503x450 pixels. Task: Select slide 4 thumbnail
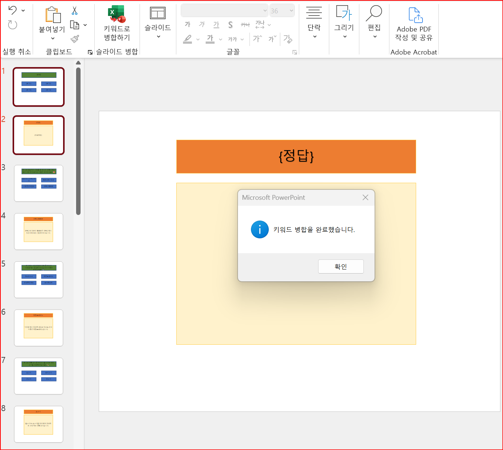pyautogui.click(x=39, y=232)
